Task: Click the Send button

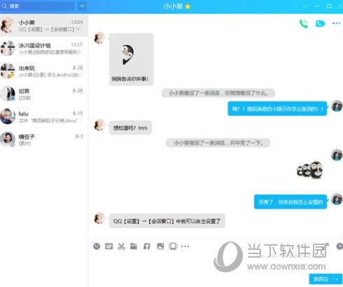Action: click(321, 279)
